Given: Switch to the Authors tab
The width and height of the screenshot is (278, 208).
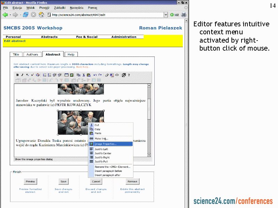Looking at the screenshot, I should tap(32, 54).
